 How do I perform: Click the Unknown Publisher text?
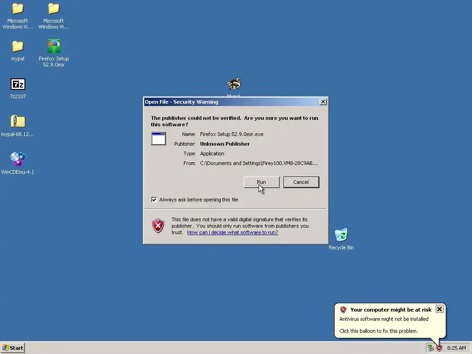[x=225, y=144]
